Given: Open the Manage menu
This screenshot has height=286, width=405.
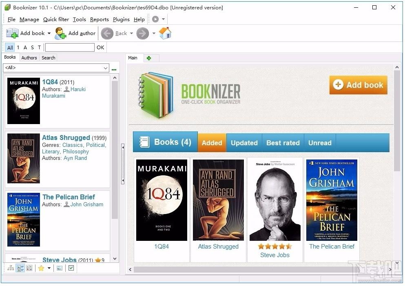Looking at the screenshot, I should (29, 20).
